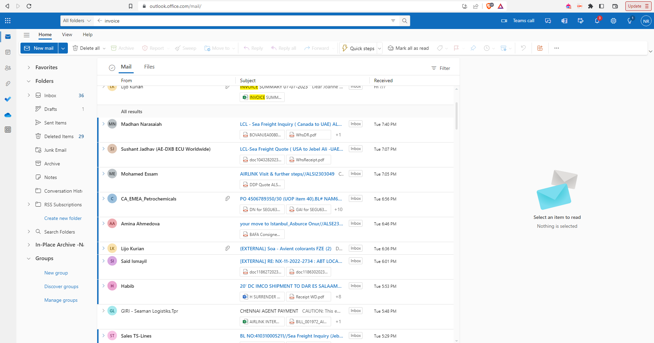Expand the Search Folders node
The height and width of the screenshot is (343, 654).
(29, 232)
